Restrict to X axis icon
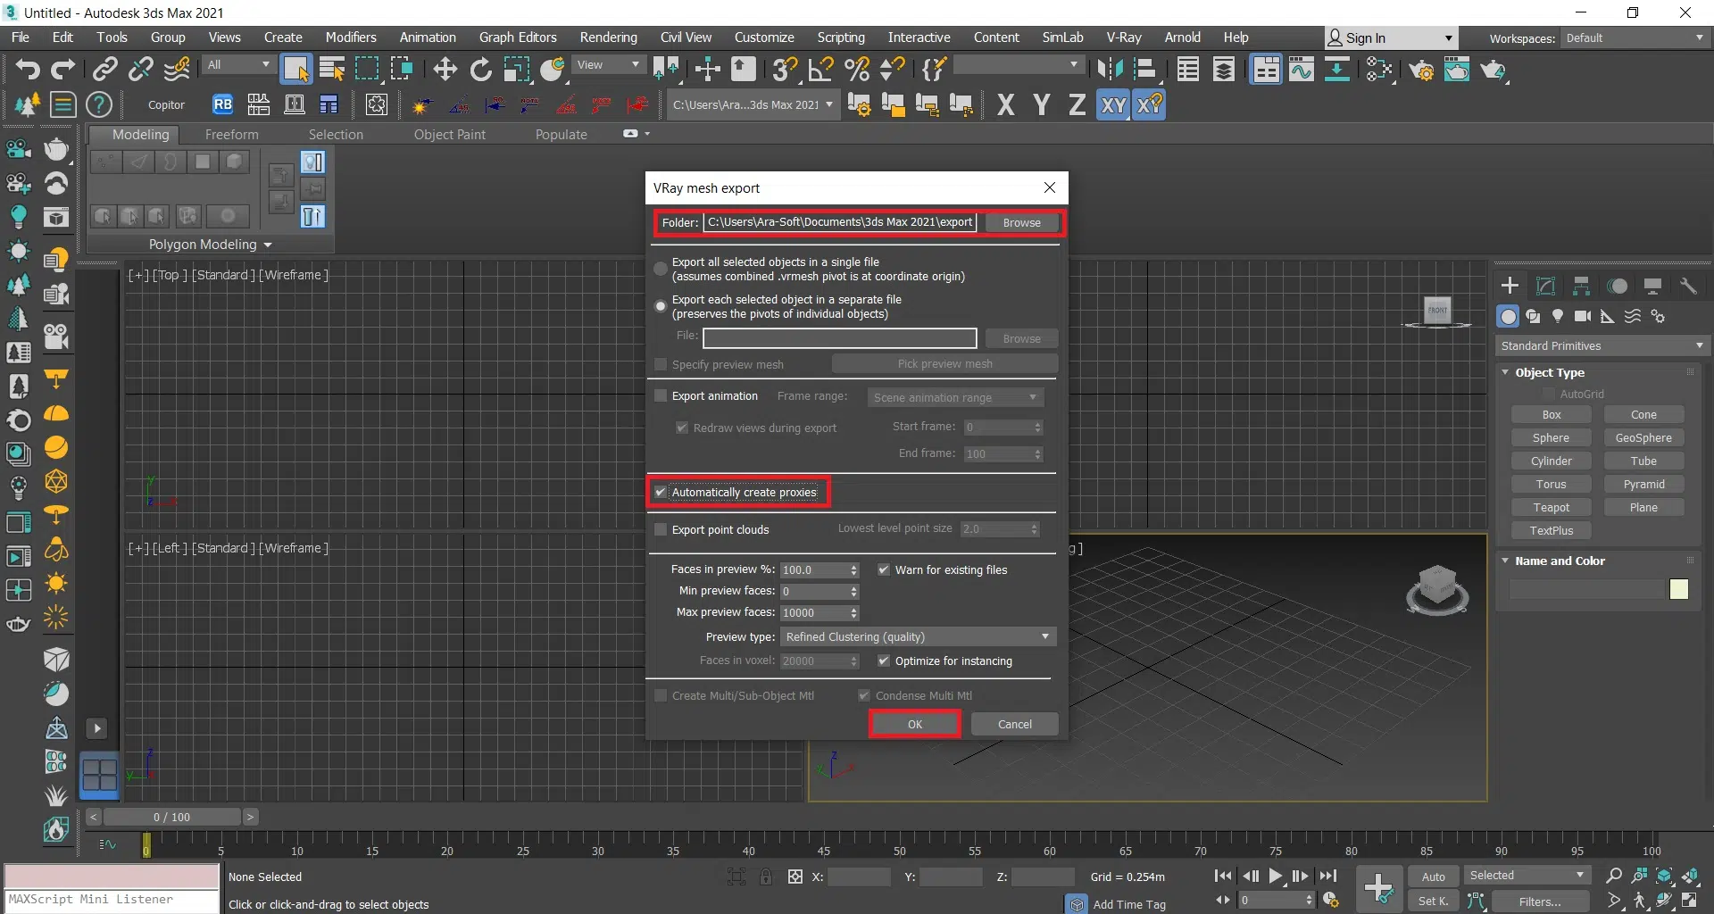Image resolution: width=1714 pixels, height=914 pixels. 1005,105
